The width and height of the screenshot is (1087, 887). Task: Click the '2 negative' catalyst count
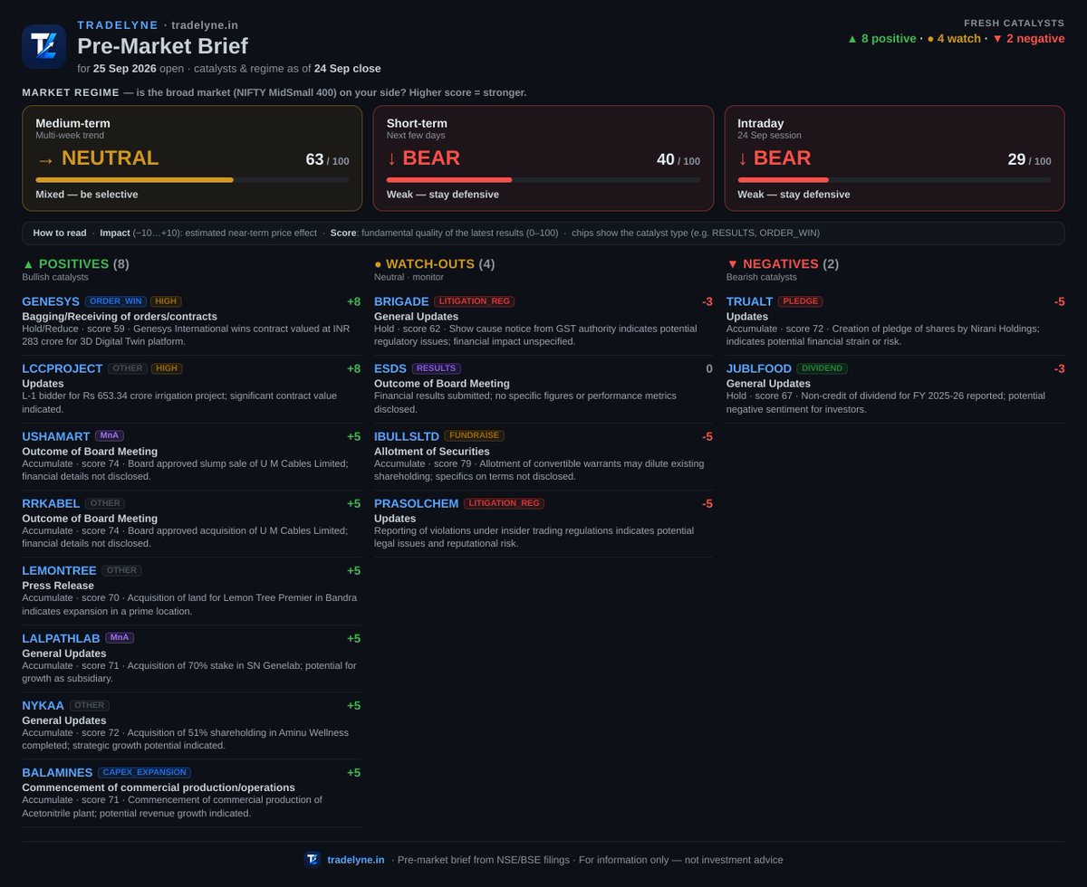pos(1028,39)
